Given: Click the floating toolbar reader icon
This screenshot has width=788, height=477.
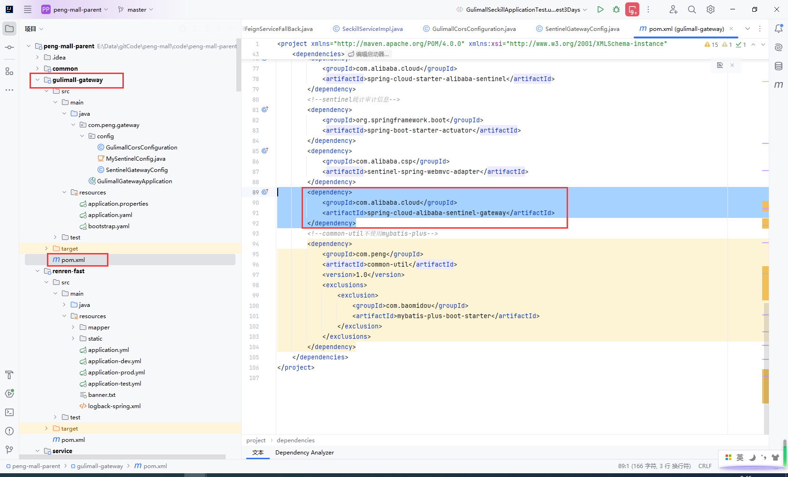Looking at the screenshot, I should (x=720, y=65).
